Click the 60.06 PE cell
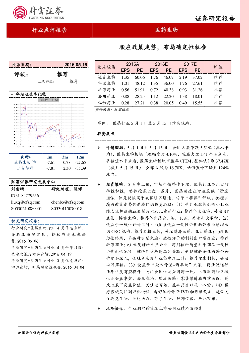Image resolution: width=249 pixels, height=353 pixels. pos(140,77)
